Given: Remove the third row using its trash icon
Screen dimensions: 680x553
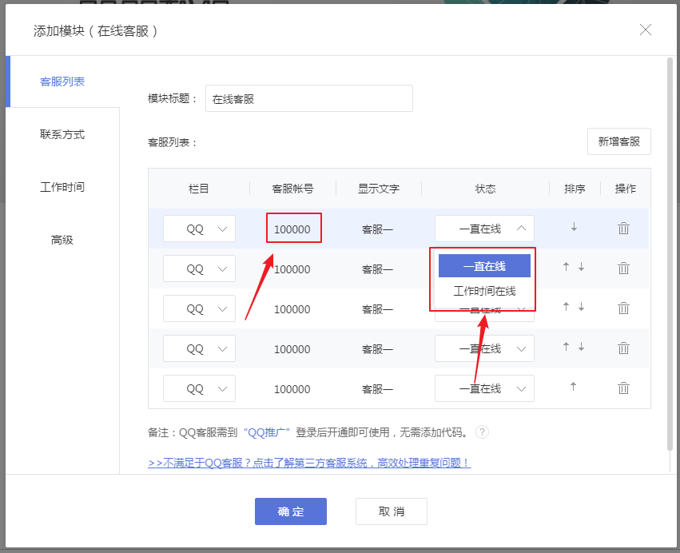Looking at the screenshot, I should pos(623,308).
